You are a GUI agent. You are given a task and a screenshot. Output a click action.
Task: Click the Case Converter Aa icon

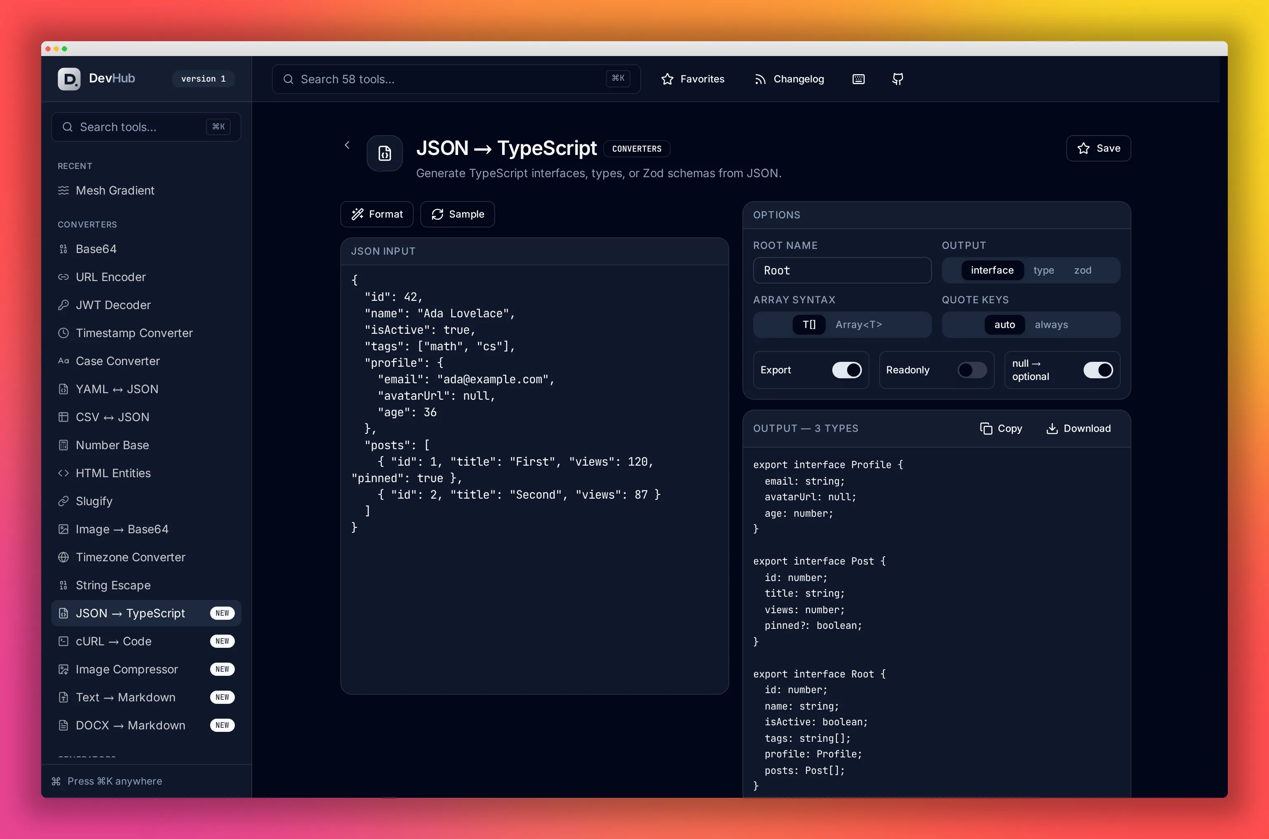63,361
